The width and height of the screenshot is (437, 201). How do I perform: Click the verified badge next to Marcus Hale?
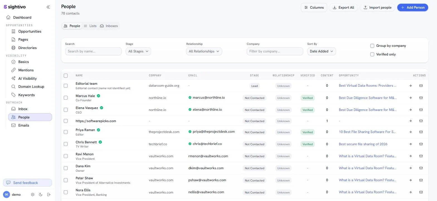click(99, 96)
